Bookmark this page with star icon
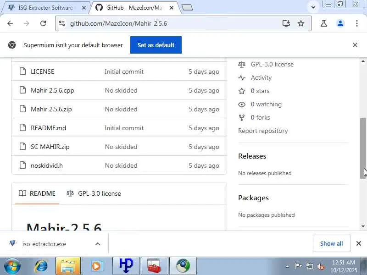The width and height of the screenshot is (367, 275). pos(301,23)
